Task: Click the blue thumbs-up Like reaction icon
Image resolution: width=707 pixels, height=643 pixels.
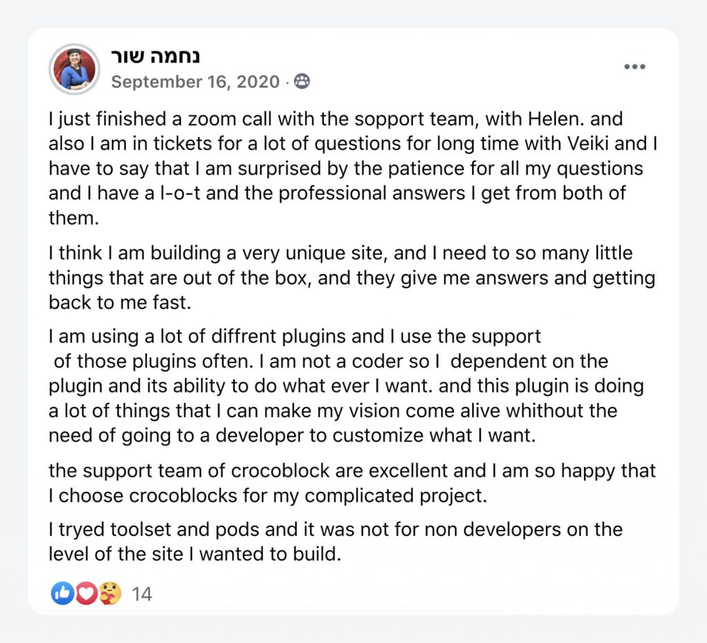Action: click(62, 593)
